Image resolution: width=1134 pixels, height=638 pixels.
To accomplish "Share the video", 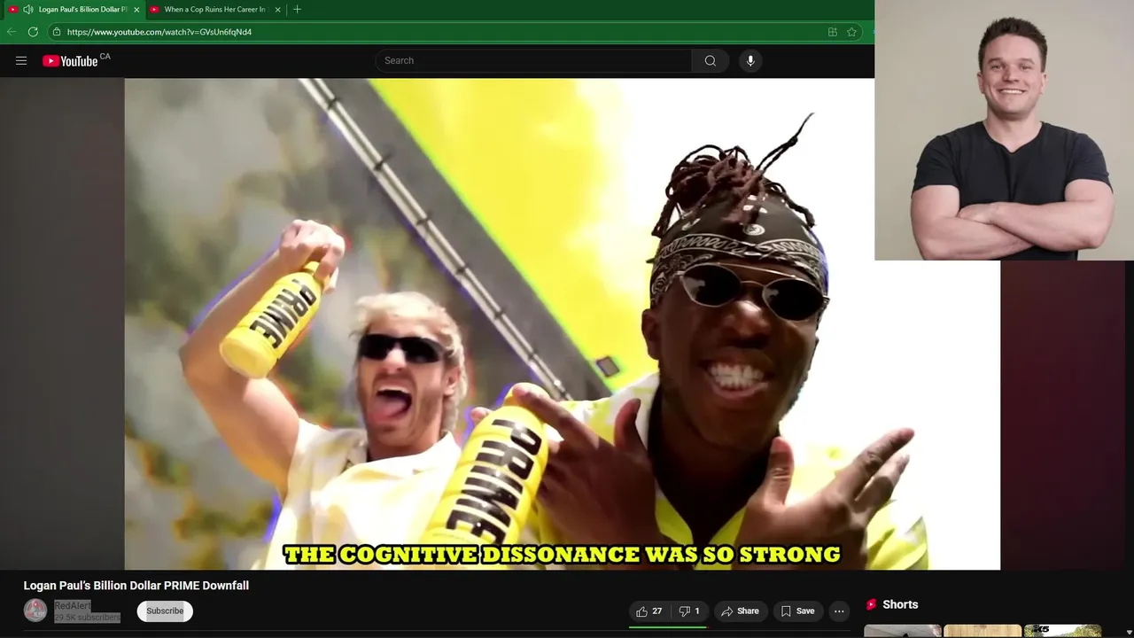I will (x=740, y=611).
